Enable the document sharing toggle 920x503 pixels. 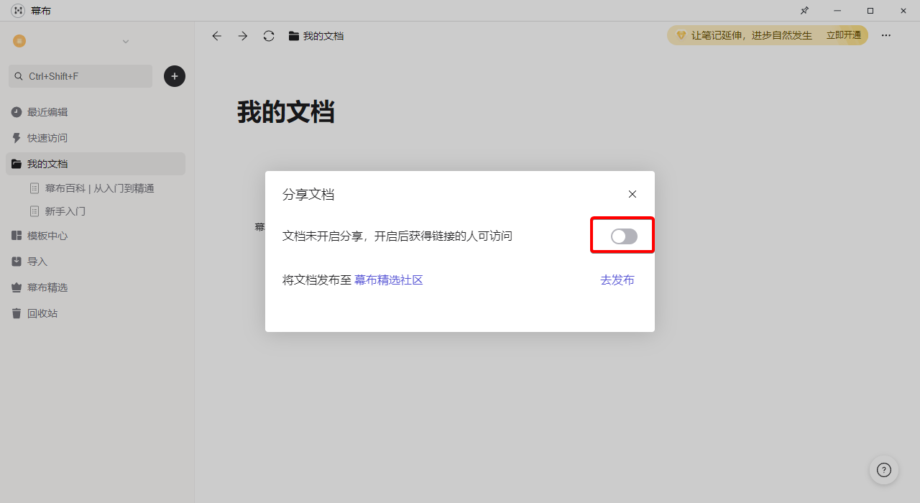(624, 236)
